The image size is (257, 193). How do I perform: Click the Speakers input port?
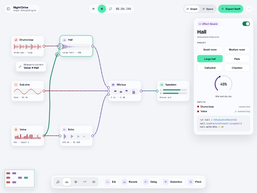[157, 91]
